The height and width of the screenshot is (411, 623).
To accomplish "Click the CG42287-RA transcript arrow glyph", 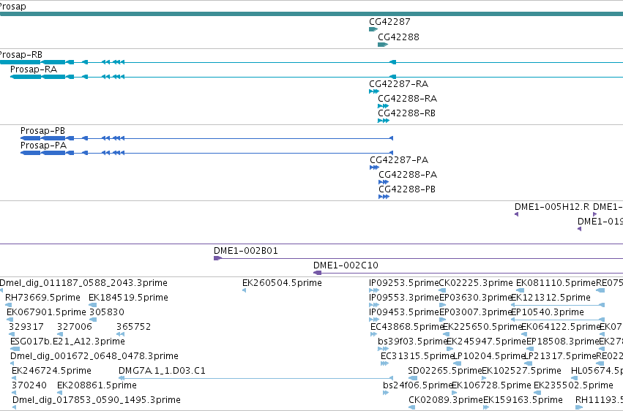I will click(x=374, y=91).
